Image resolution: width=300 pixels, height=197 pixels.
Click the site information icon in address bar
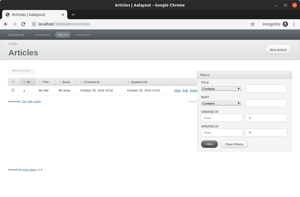point(34,24)
